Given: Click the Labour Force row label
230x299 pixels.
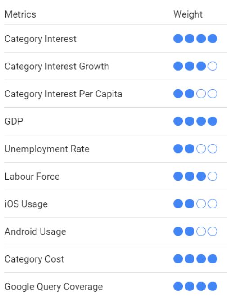Looking at the screenshot, I should [x=32, y=177].
